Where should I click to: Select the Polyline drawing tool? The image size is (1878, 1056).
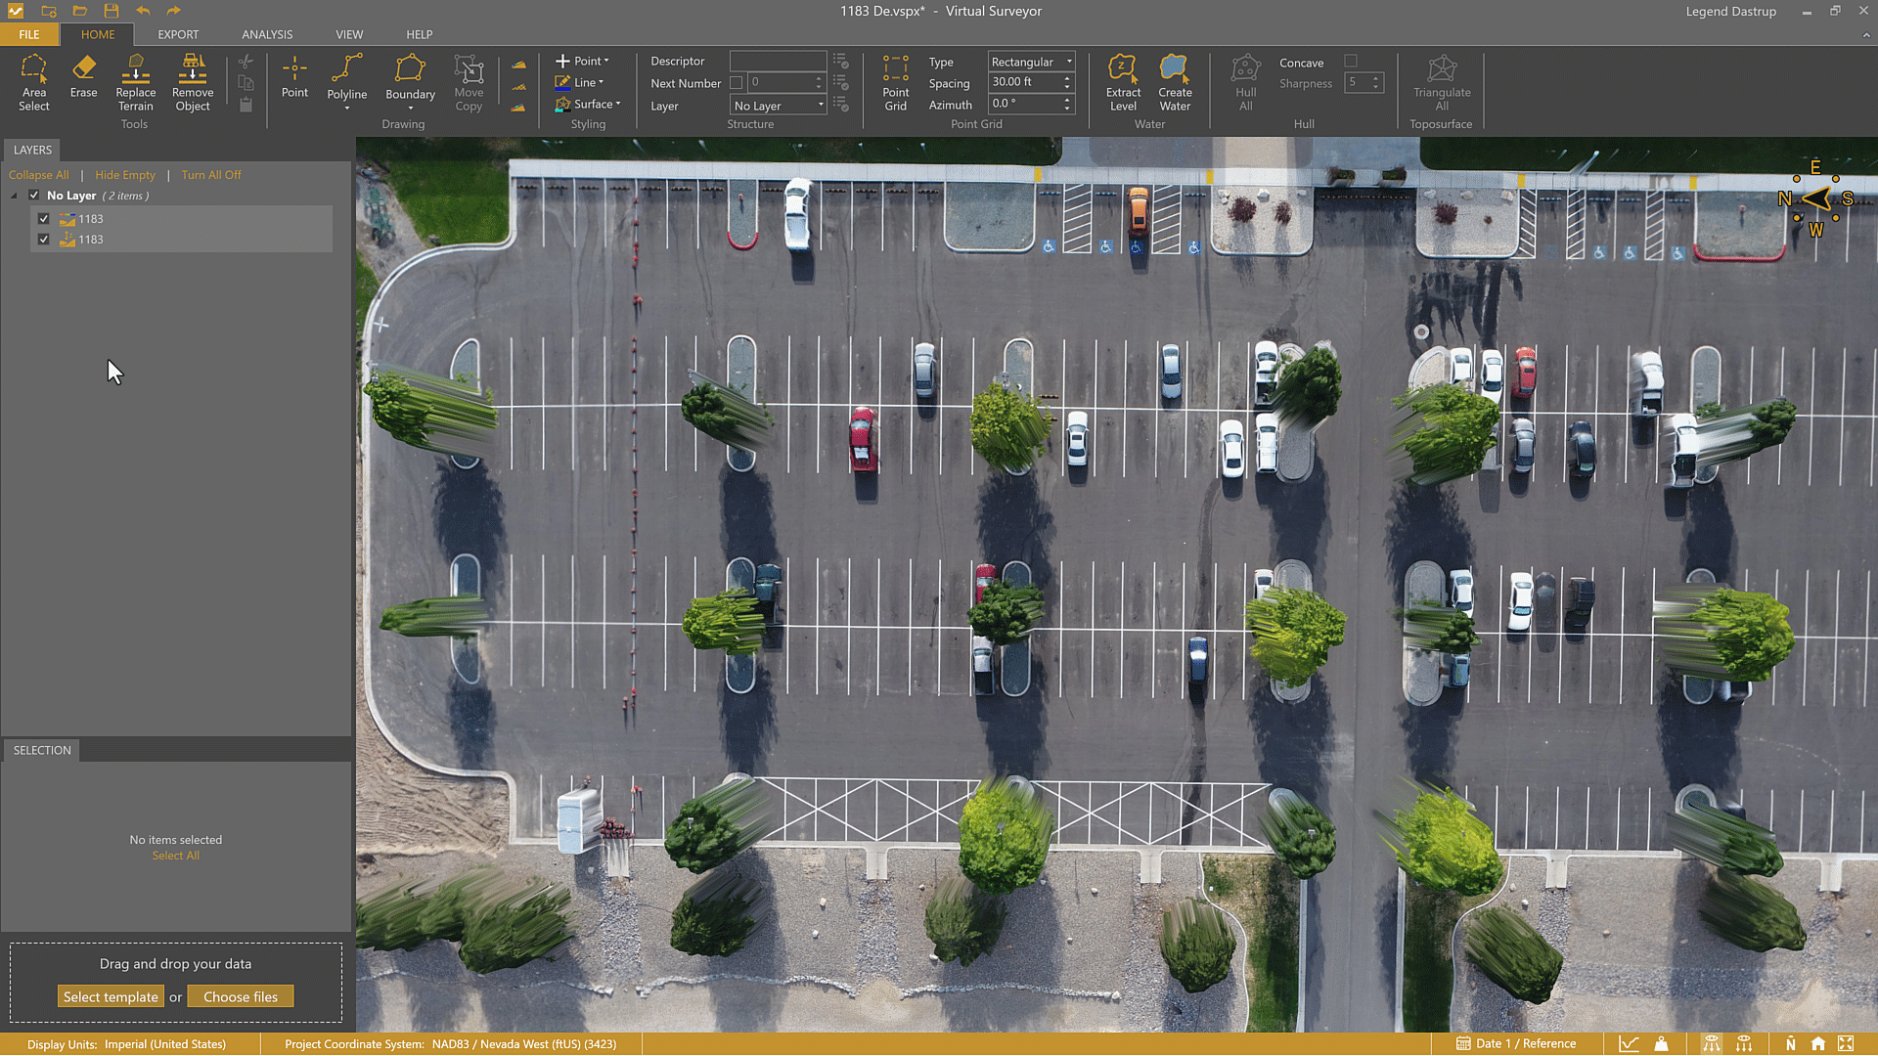(x=346, y=77)
